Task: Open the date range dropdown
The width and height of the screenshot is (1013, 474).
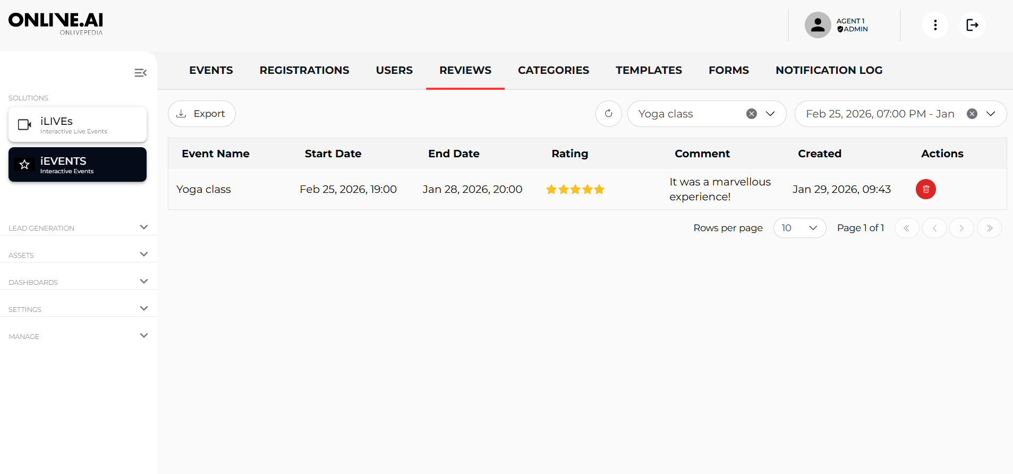Action: click(991, 114)
